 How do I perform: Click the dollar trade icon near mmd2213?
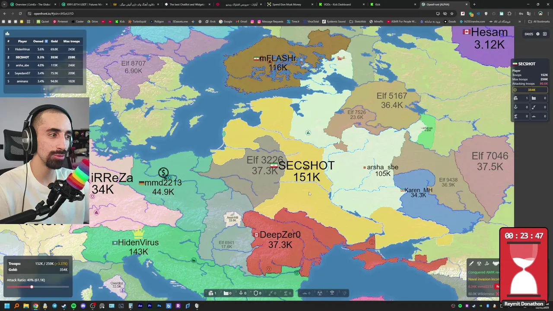coord(163,173)
